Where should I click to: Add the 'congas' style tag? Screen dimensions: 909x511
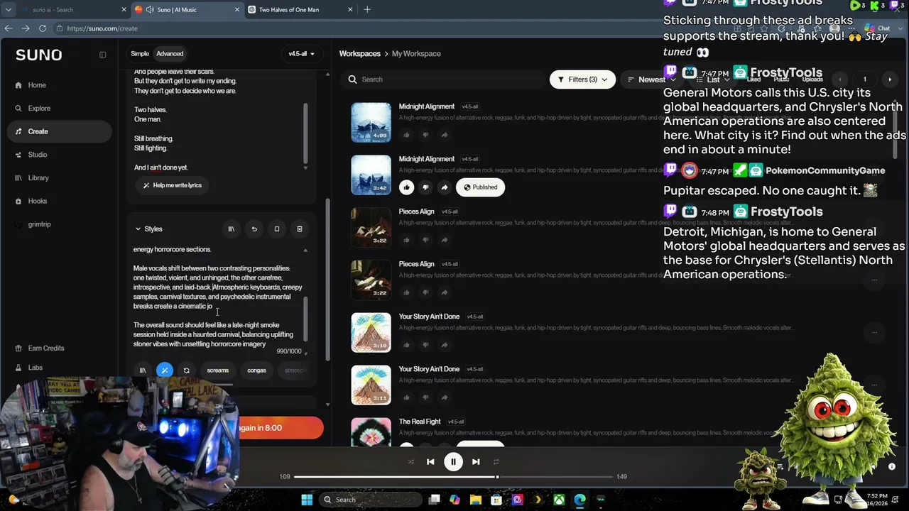256,370
